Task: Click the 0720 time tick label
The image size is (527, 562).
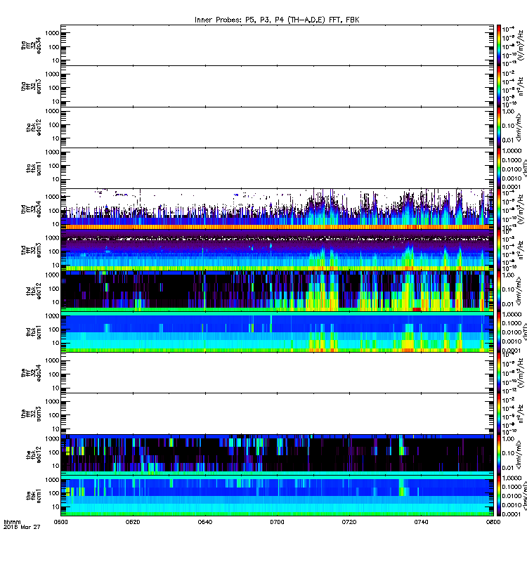Action: tap(349, 522)
